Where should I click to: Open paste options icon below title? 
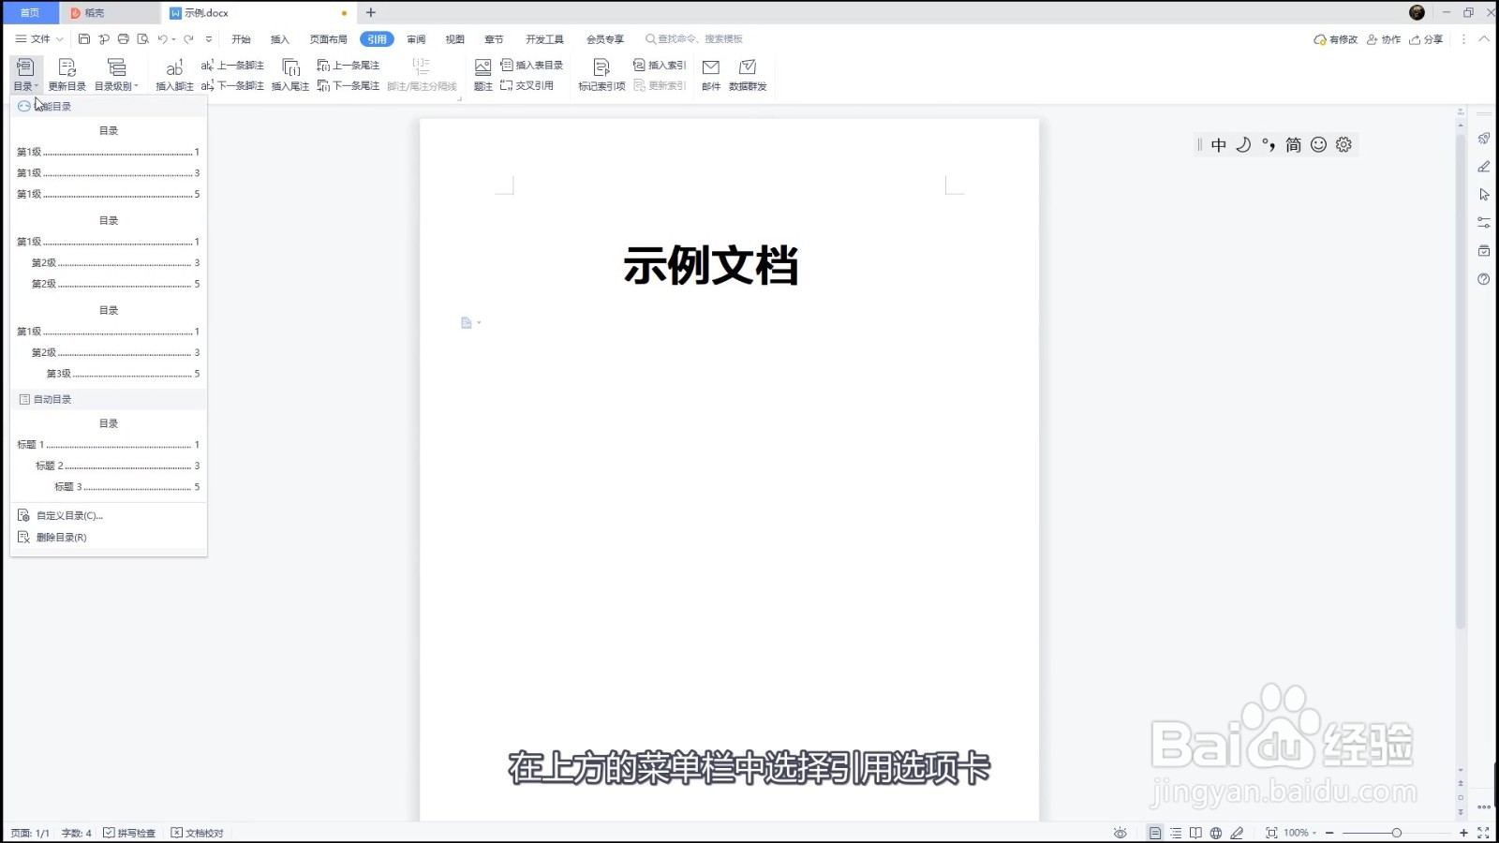click(470, 323)
